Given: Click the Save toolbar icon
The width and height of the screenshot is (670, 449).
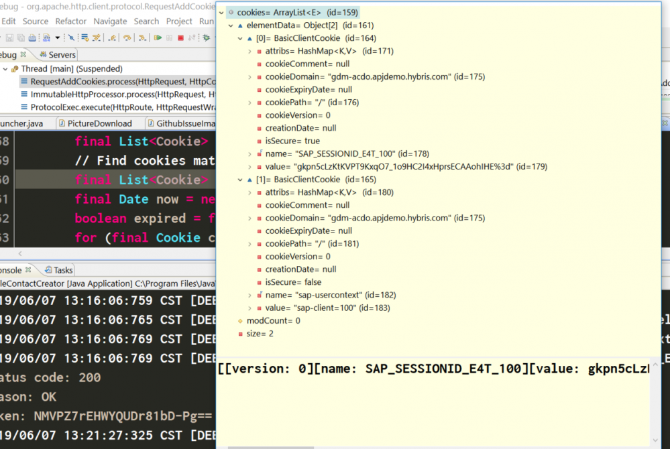Looking at the screenshot, I should tap(9, 38).
